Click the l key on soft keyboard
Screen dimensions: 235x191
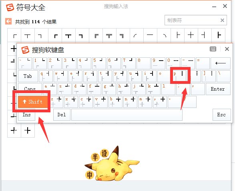[169, 89]
